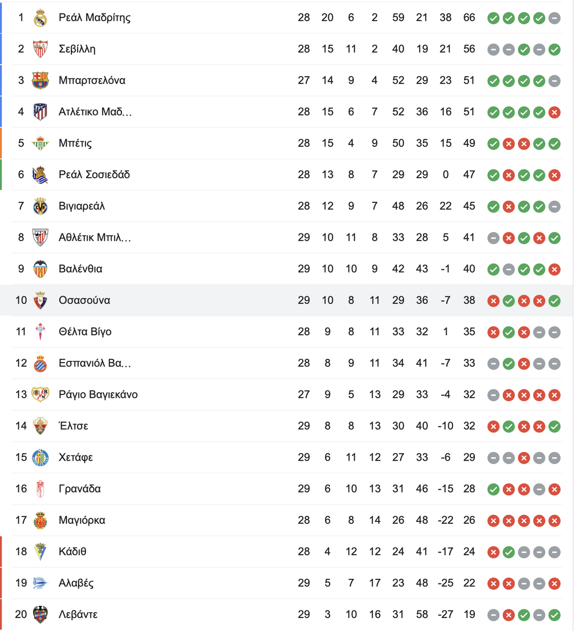Image resolution: width=574 pixels, height=631 pixels.
Task: Click Atlético's red loss icon in form
Action: click(554, 113)
